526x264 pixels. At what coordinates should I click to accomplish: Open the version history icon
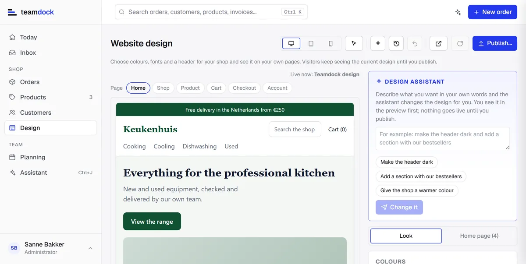tap(396, 43)
